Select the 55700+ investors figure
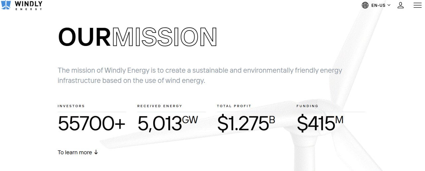The image size is (425, 171). 92,123
